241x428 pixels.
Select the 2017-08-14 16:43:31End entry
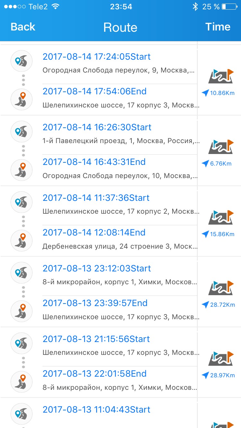(x=94, y=162)
